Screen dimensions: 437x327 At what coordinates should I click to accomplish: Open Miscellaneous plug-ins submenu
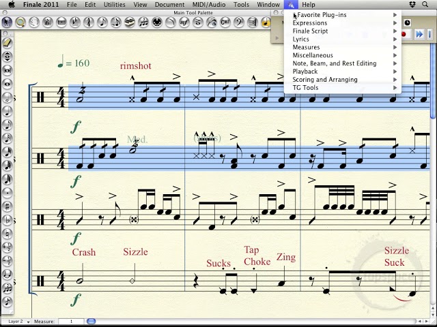343,55
